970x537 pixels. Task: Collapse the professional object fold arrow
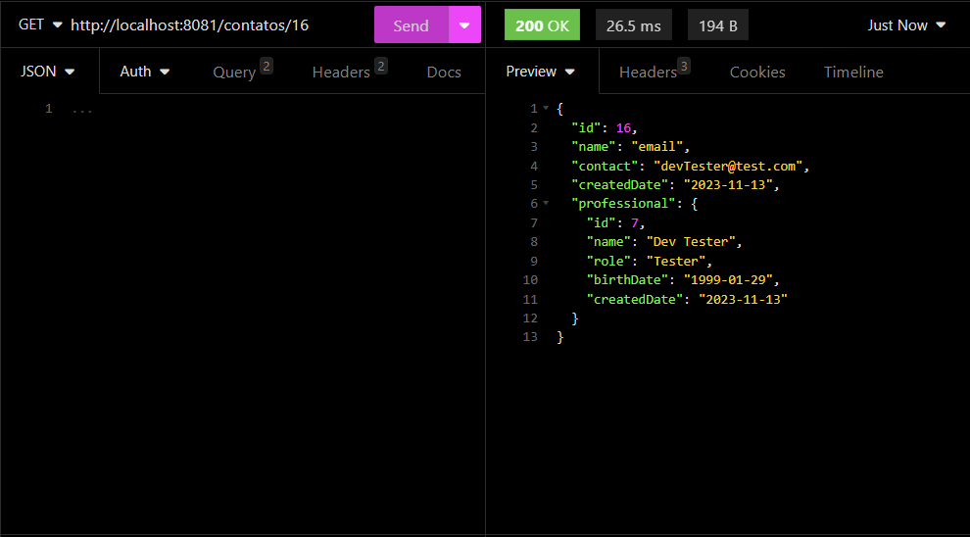546,203
